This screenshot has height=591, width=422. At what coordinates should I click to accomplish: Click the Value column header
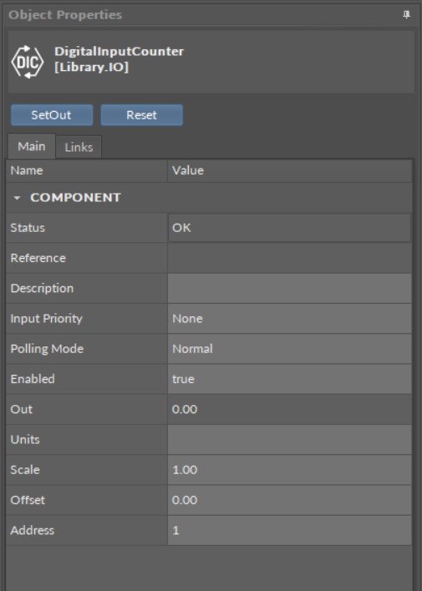[289, 170]
